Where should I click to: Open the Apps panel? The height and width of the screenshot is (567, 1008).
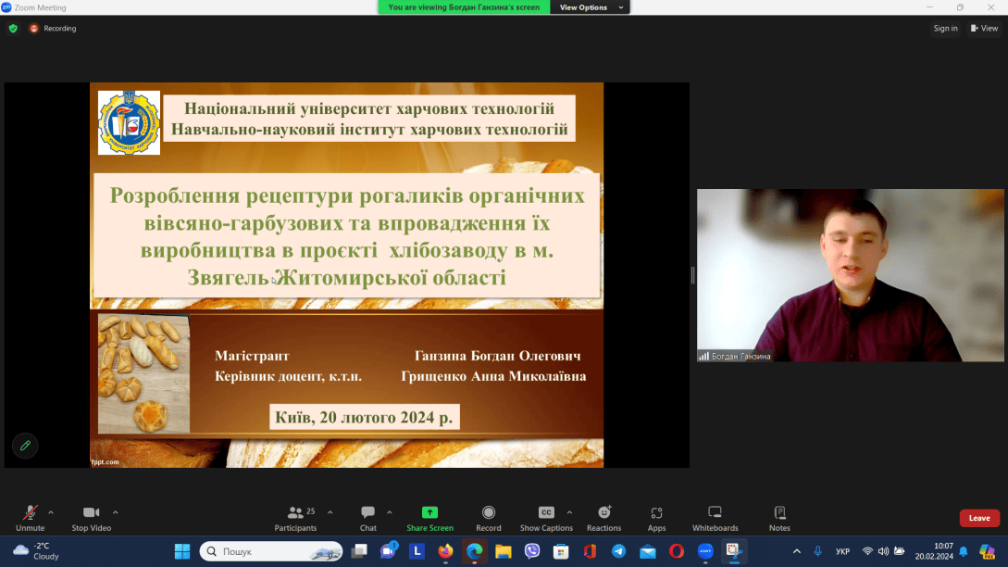coord(656,518)
